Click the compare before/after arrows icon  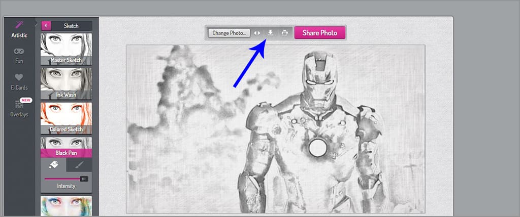[257, 33]
